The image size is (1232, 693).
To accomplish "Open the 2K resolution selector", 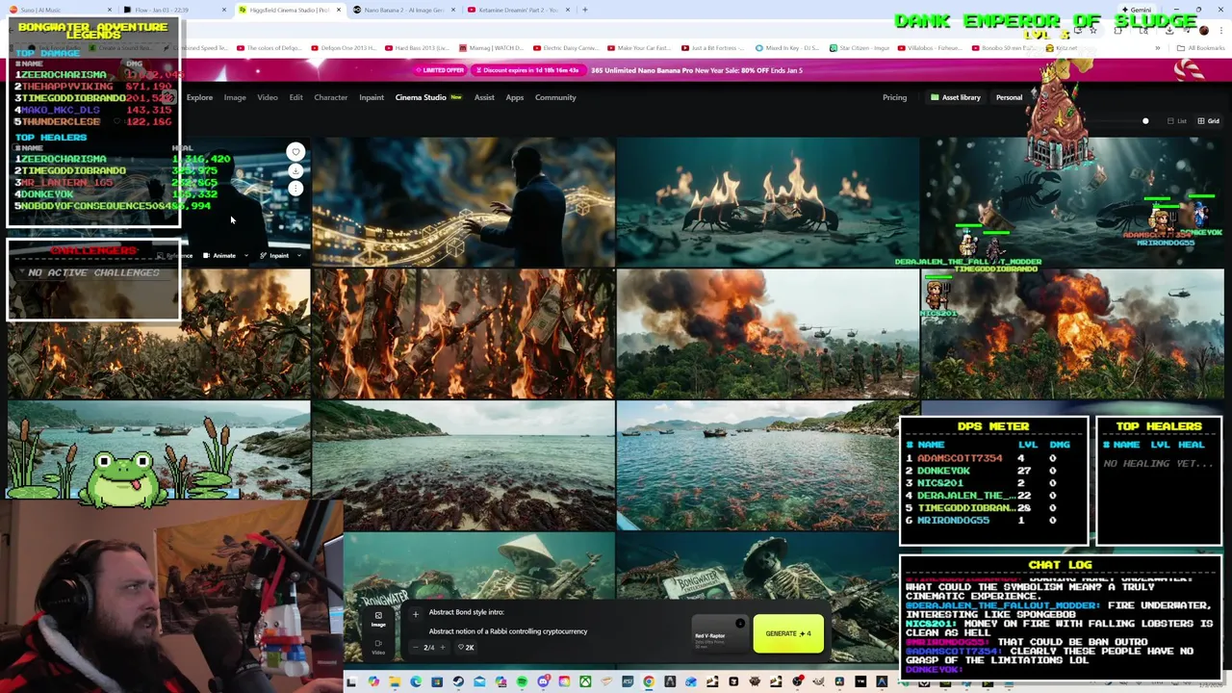I will (466, 647).
